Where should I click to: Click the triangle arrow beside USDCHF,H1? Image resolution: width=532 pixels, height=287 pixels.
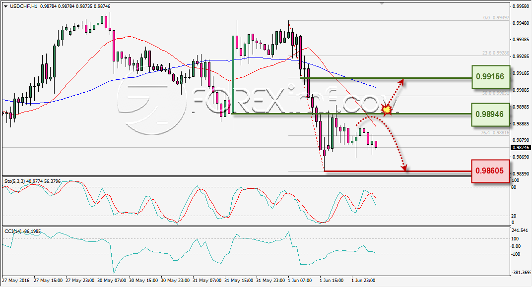(x=6, y=6)
